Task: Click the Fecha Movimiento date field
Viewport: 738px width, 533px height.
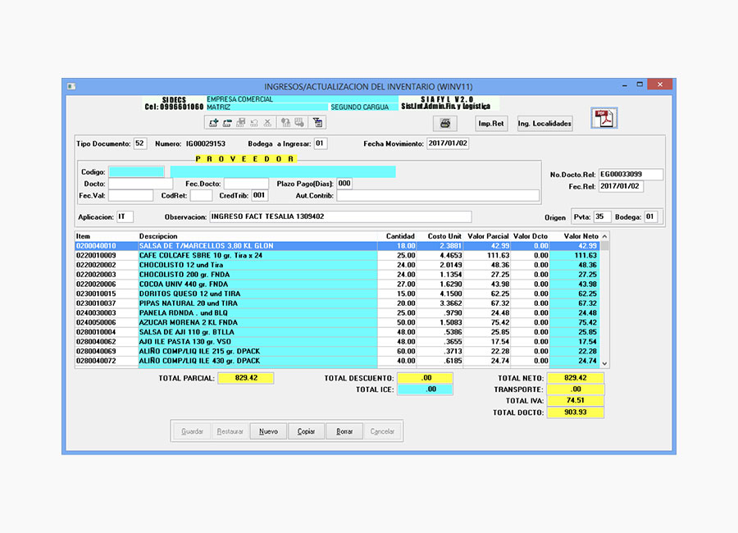Action: (x=447, y=143)
